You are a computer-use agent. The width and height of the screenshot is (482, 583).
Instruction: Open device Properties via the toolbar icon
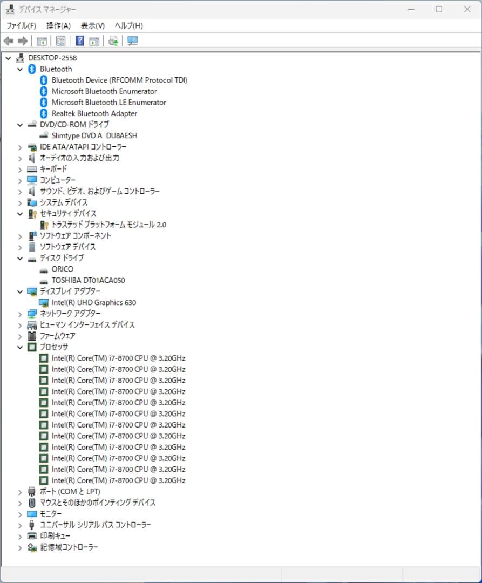60,41
